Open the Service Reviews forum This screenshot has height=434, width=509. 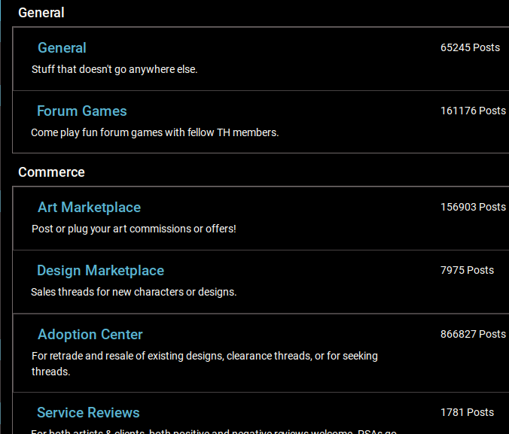point(88,413)
